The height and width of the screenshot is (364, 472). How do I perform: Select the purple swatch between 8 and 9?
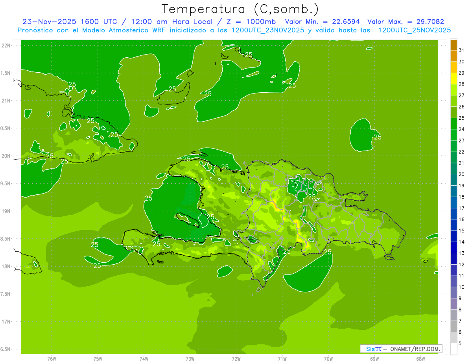454,304
